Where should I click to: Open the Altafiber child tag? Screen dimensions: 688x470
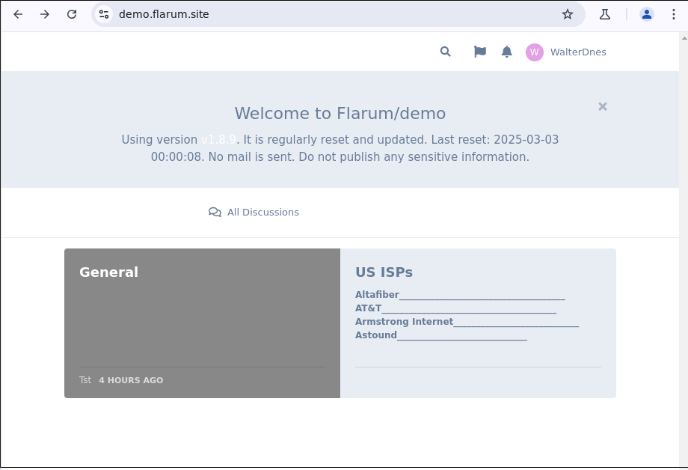pos(377,295)
